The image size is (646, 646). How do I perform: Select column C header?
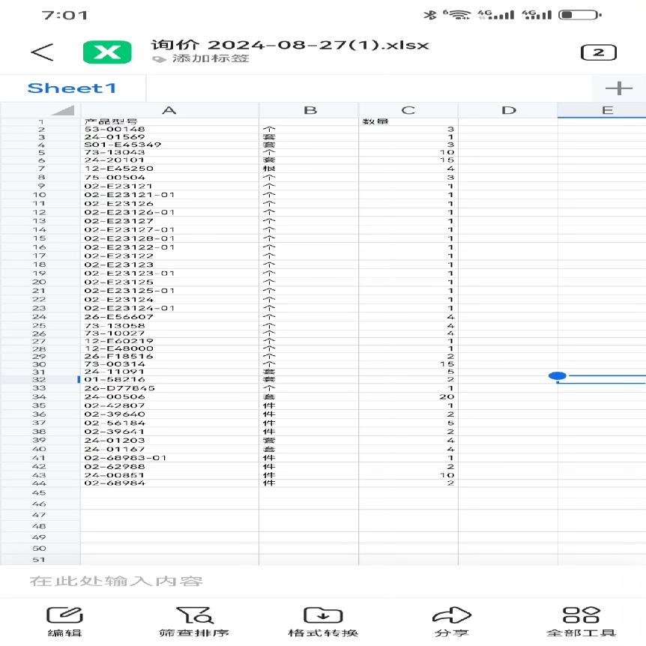pyautogui.click(x=408, y=110)
